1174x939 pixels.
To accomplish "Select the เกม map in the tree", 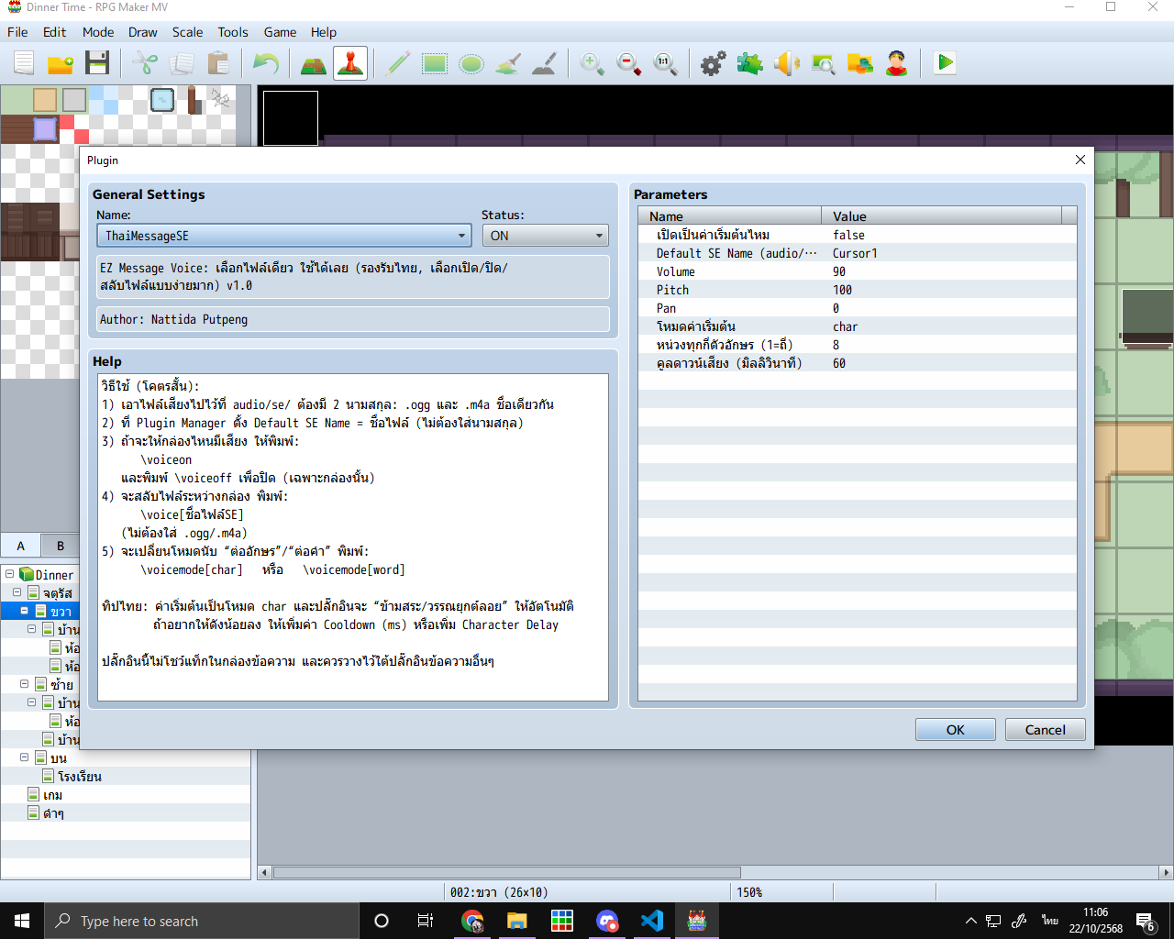I will point(52,795).
